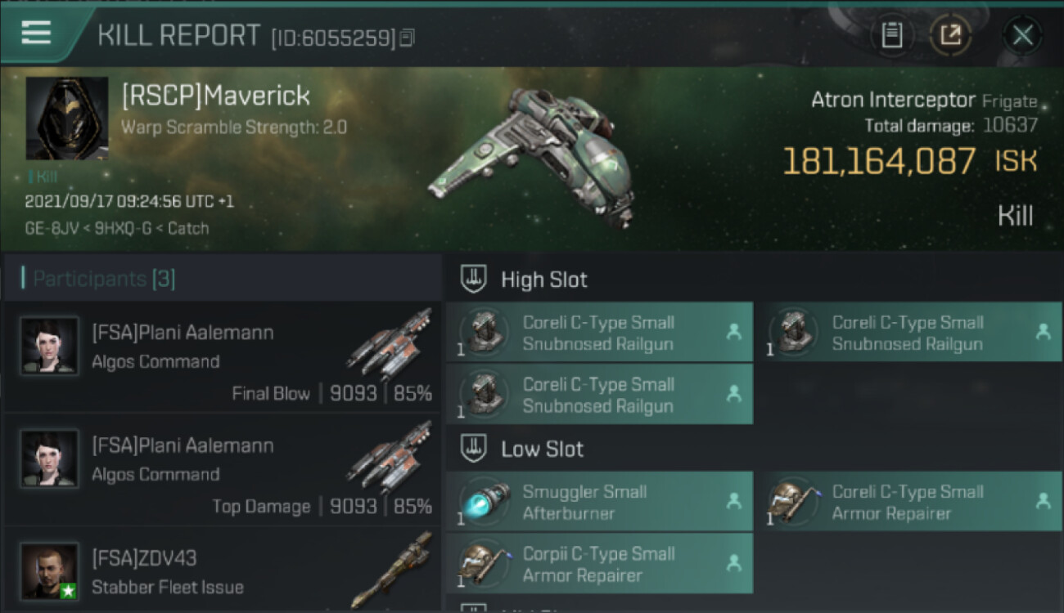1064x613 pixels.
Task: Select the Corpii C-Type Small Armor Repairer
Action: pyautogui.click(x=599, y=564)
